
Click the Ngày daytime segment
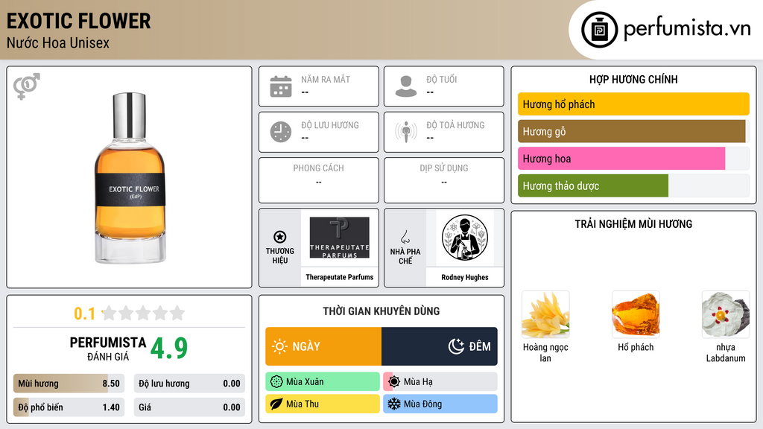point(323,346)
